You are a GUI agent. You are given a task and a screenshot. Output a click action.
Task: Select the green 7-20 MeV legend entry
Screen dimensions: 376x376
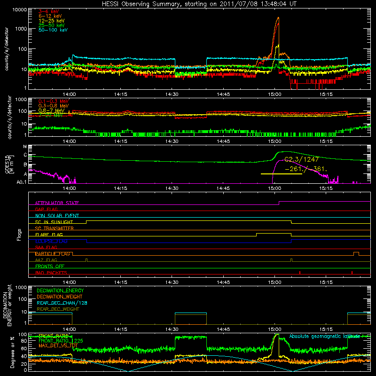[51, 115]
